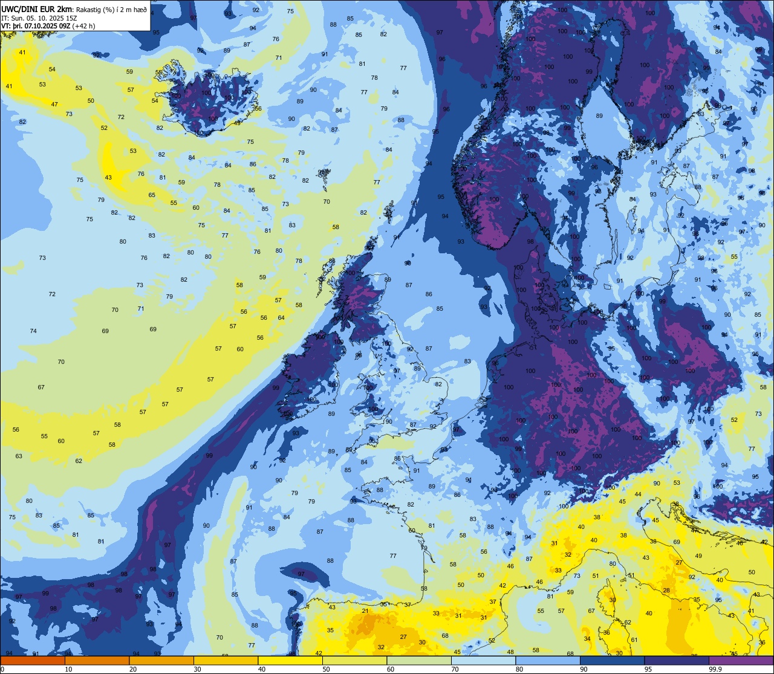This screenshot has width=774, height=674.
Task: Click the legend label '20'
Action: click(x=132, y=669)
